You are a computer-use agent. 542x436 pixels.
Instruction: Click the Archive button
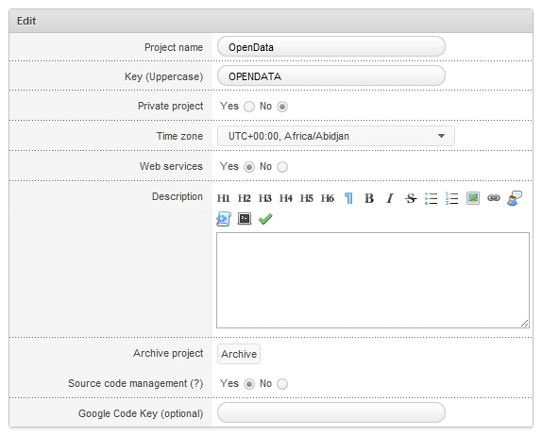coord(239,354)
